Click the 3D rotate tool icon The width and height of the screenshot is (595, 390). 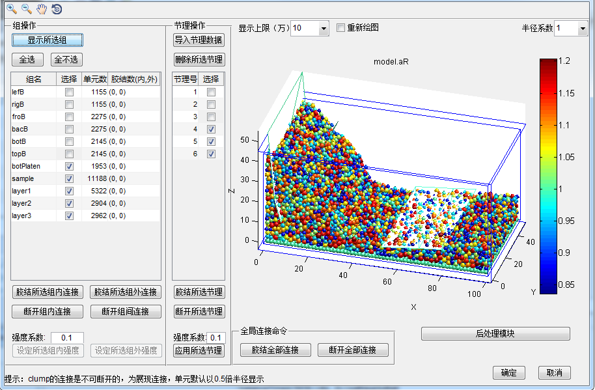[57, 9]
